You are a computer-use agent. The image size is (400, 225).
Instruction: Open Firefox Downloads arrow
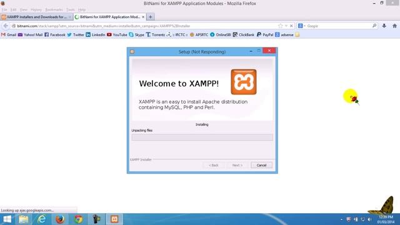click(384, 26)
